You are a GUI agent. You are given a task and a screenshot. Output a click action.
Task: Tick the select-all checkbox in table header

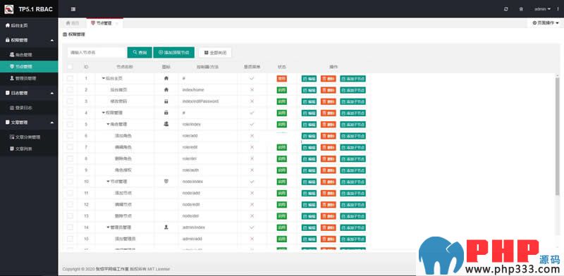pyautogui.click(x=70, y=67)
